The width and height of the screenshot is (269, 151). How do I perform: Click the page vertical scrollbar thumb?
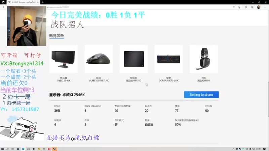coord(268,99)
